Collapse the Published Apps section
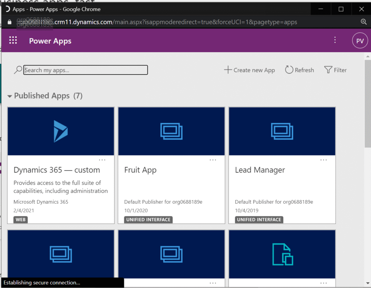 10,96
